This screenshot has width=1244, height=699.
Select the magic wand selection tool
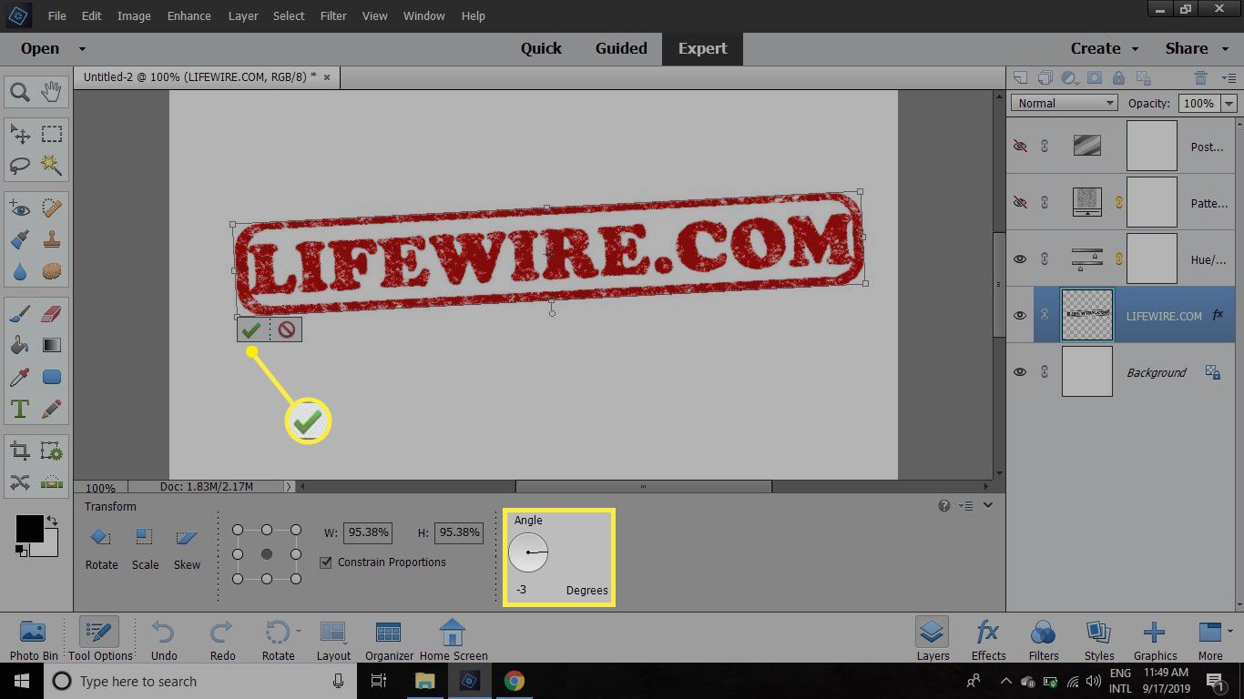(52, 166)
